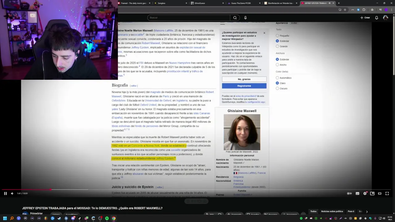Expand more chips with the right arrow
This screenshot has width=395, height=222.
367,212
